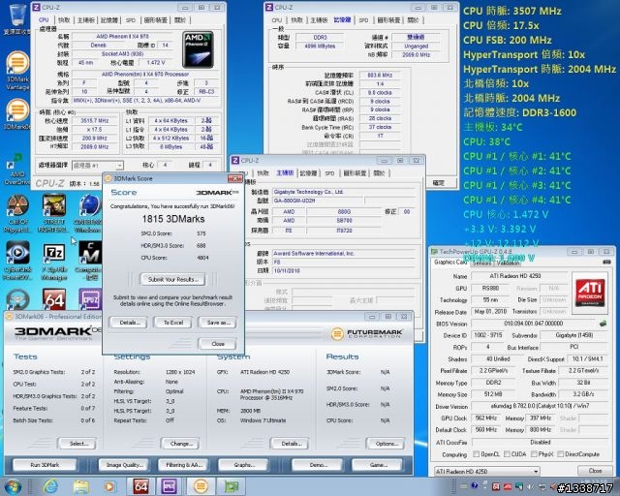Select the SPD tab in the CPU-Z memory window
This screenshot has height=496, width=620.
363,20
